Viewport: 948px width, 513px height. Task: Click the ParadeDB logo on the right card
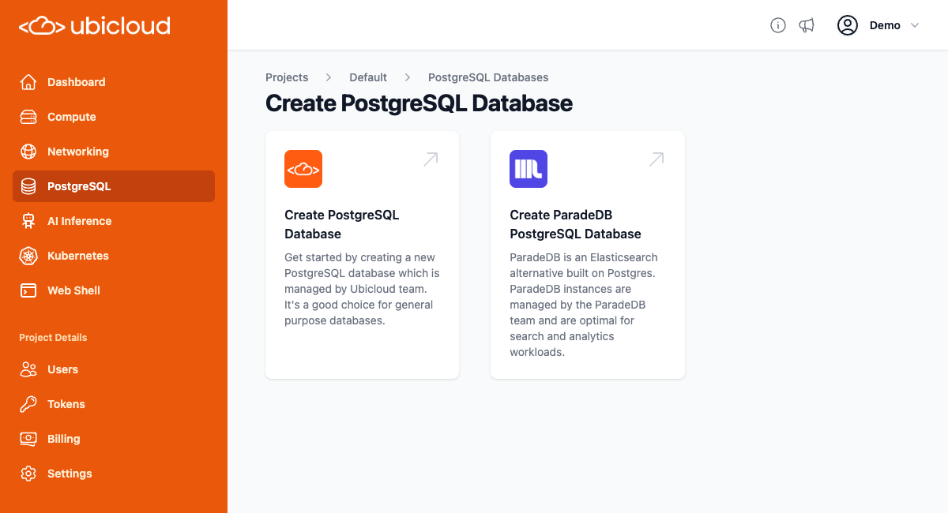click(x=528, y=168)
